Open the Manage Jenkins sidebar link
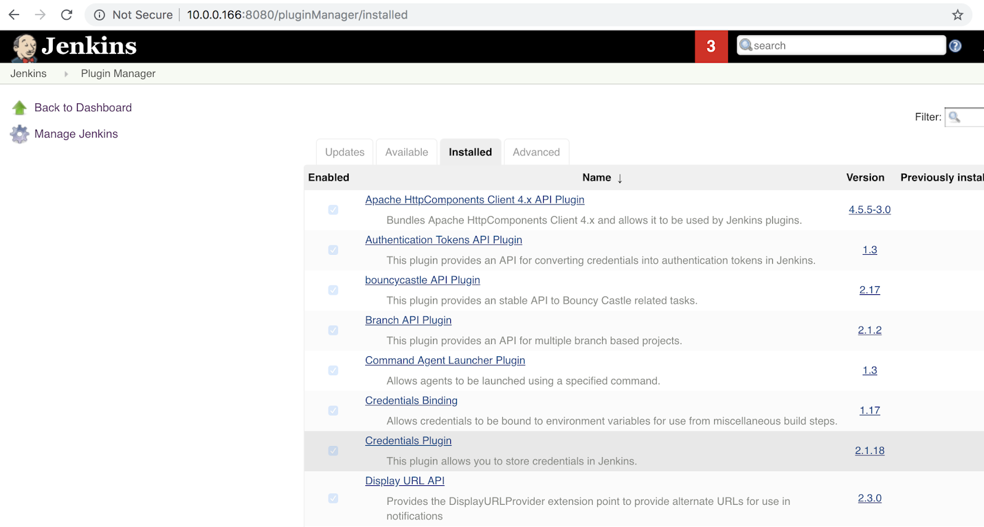Viewport: 984px width, 527px height. coord(76,134)
